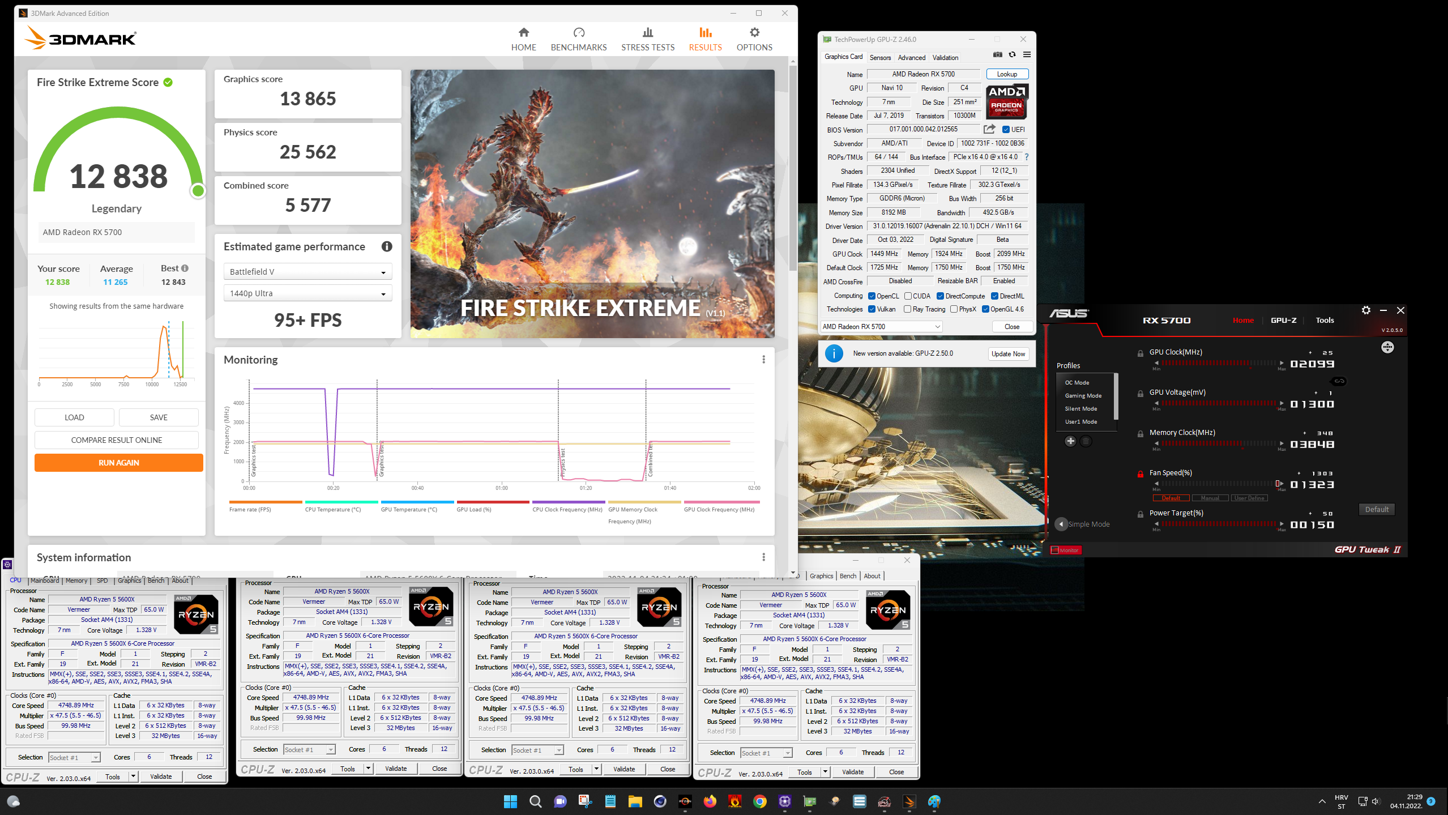Open Socket #1 dropdown in leftmost CPU-Z window
This screenshot has height=815, width=1448.
[x=74, y=758]
